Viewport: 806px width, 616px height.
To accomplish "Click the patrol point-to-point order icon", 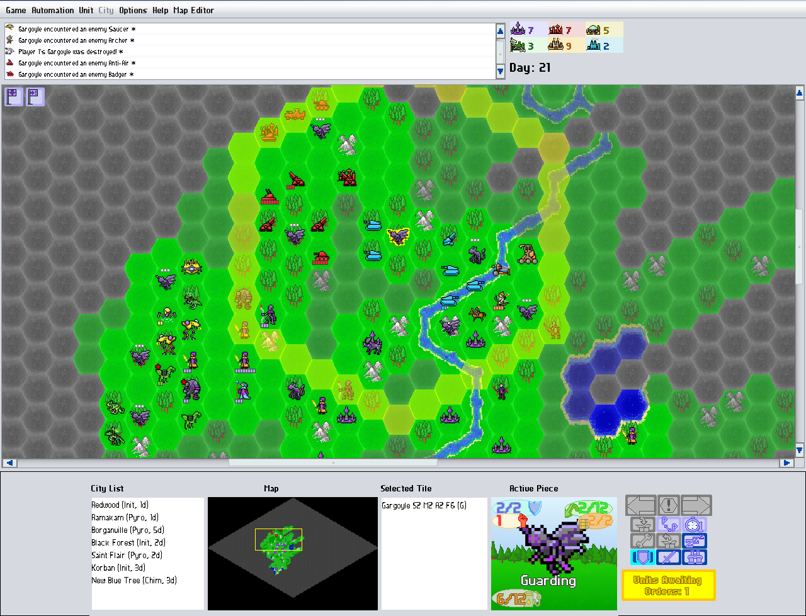I will pos(669,525).
